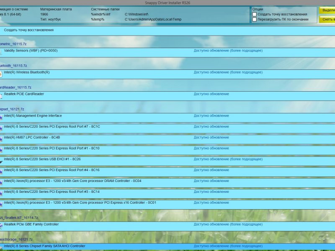Select the USB EHCI #1 - 8C26 driver
The width and height of the screenshot is (335, 251).
[167, 161]
